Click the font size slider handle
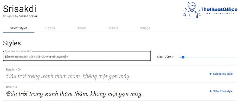 [183, 57]
